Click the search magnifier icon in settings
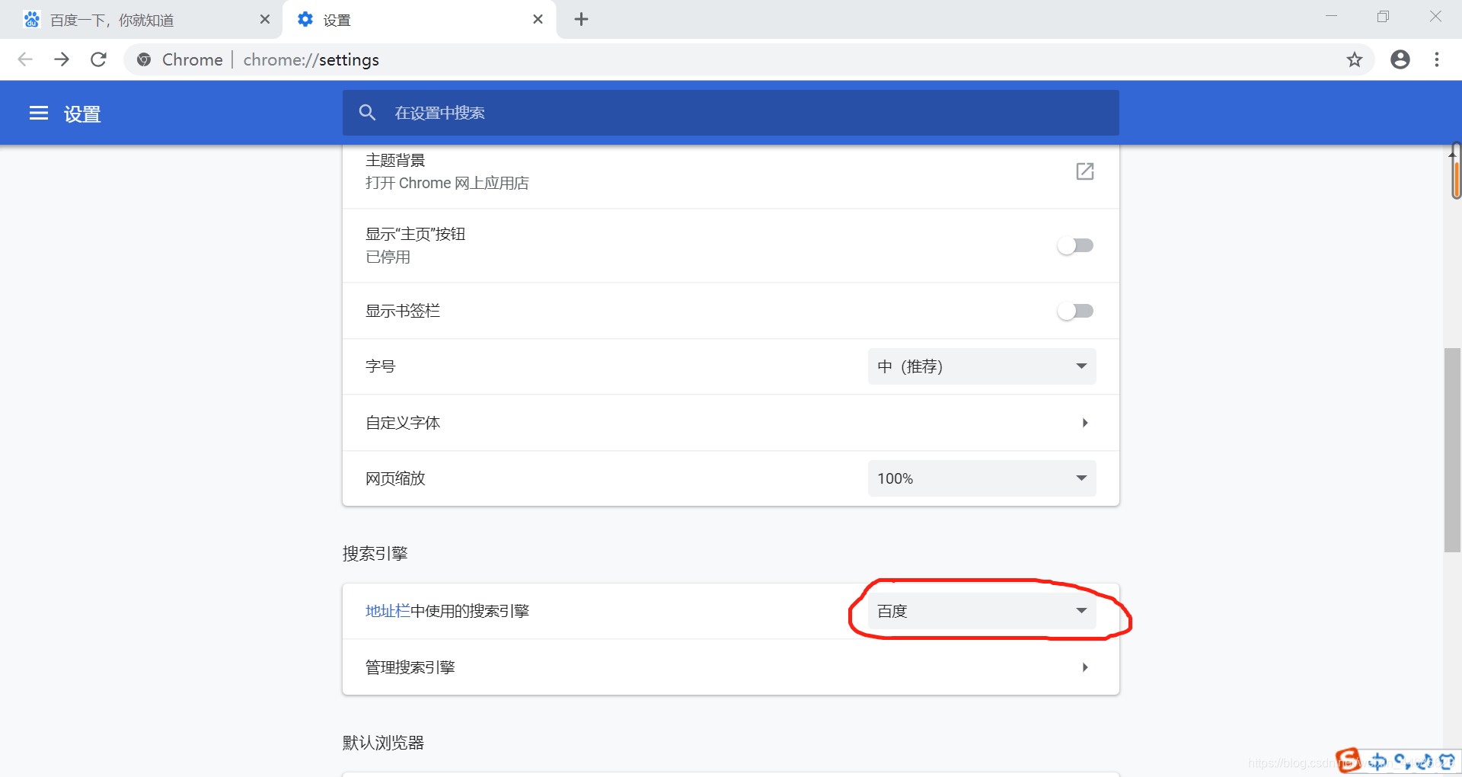The width and height of the screenshot is (1462, 777). [x=367, y=113]
